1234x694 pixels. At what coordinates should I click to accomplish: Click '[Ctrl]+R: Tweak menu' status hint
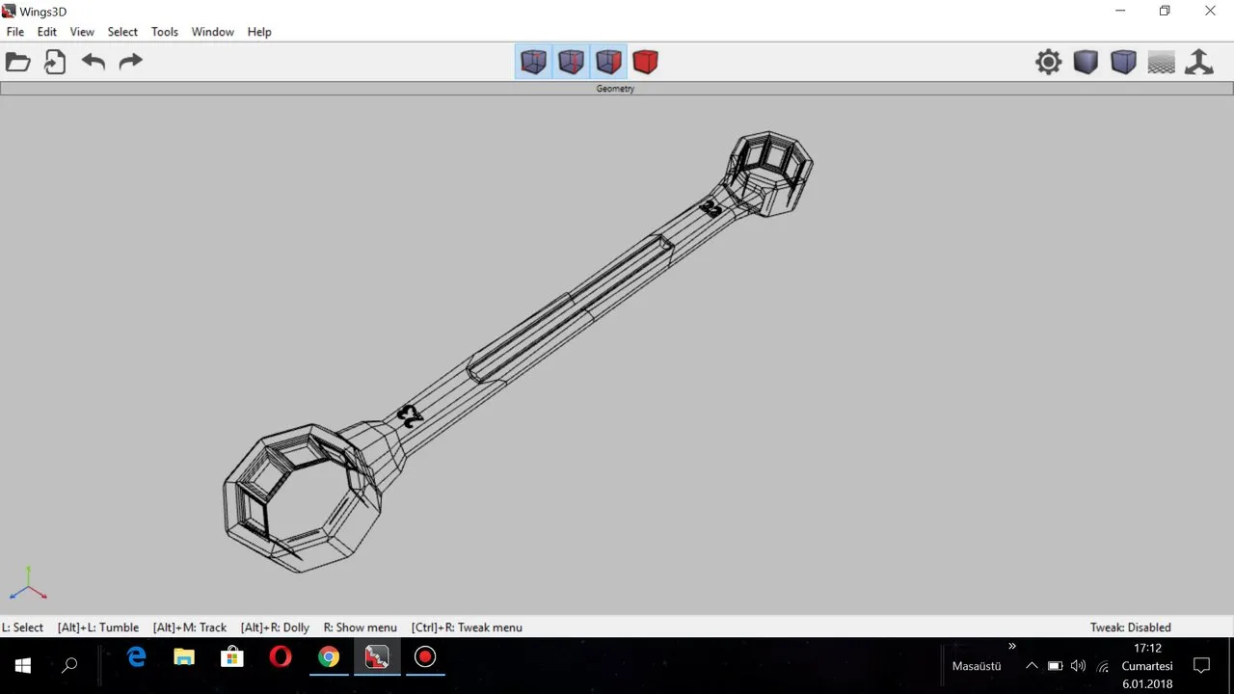coord(467,627)
